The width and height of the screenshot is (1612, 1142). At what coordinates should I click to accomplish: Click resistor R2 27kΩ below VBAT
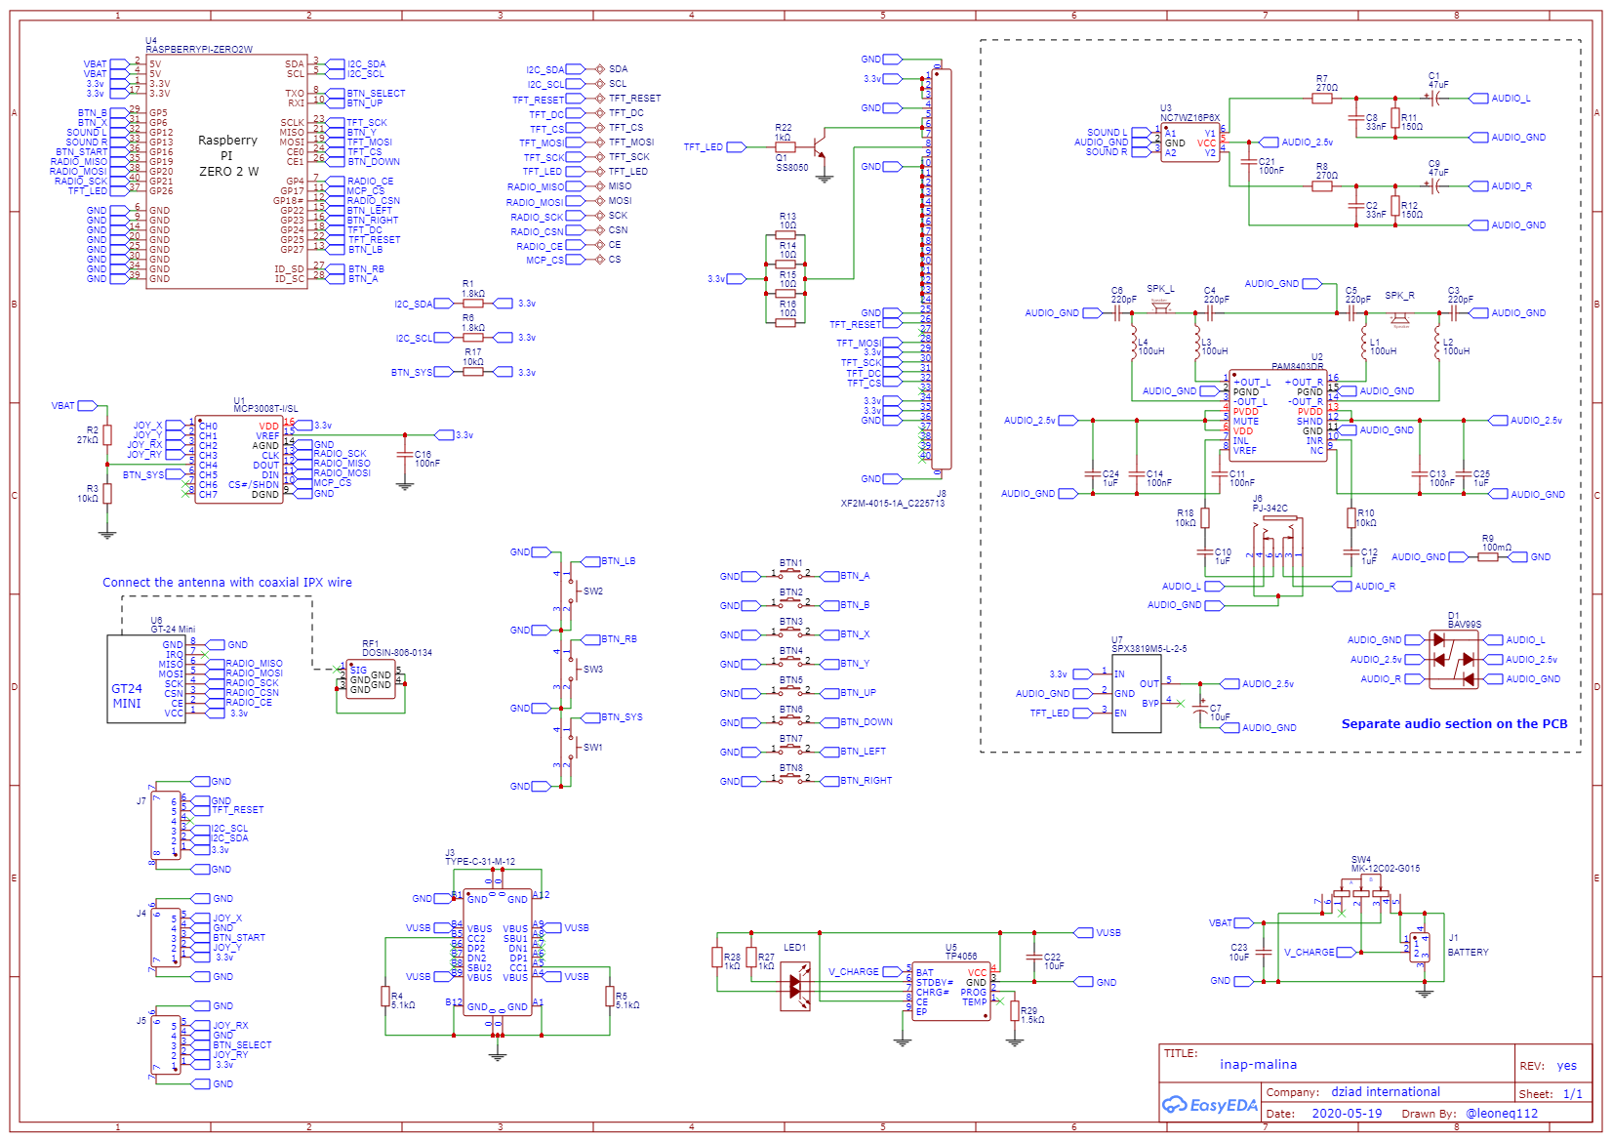(107, 434)
